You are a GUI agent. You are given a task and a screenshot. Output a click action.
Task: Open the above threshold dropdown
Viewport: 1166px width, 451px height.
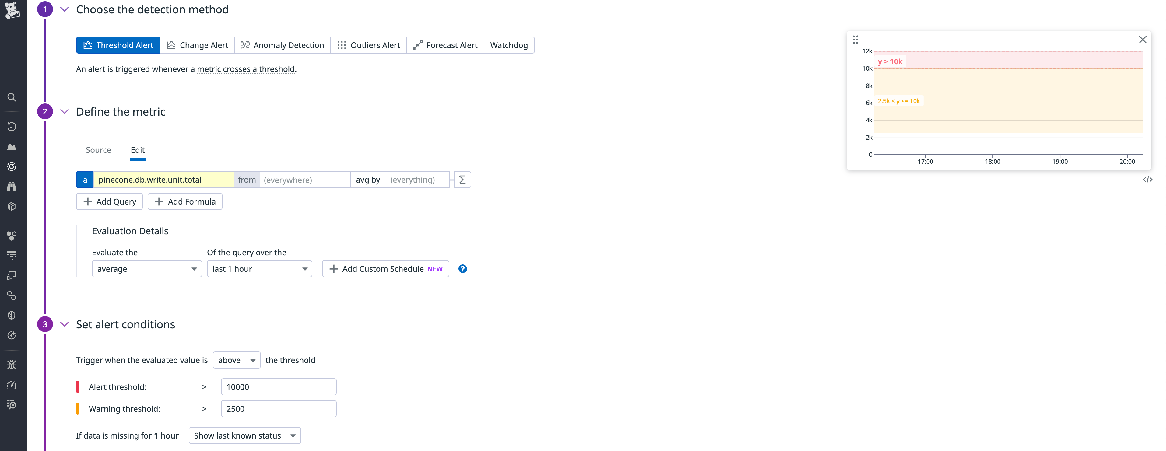pos(236,360)
